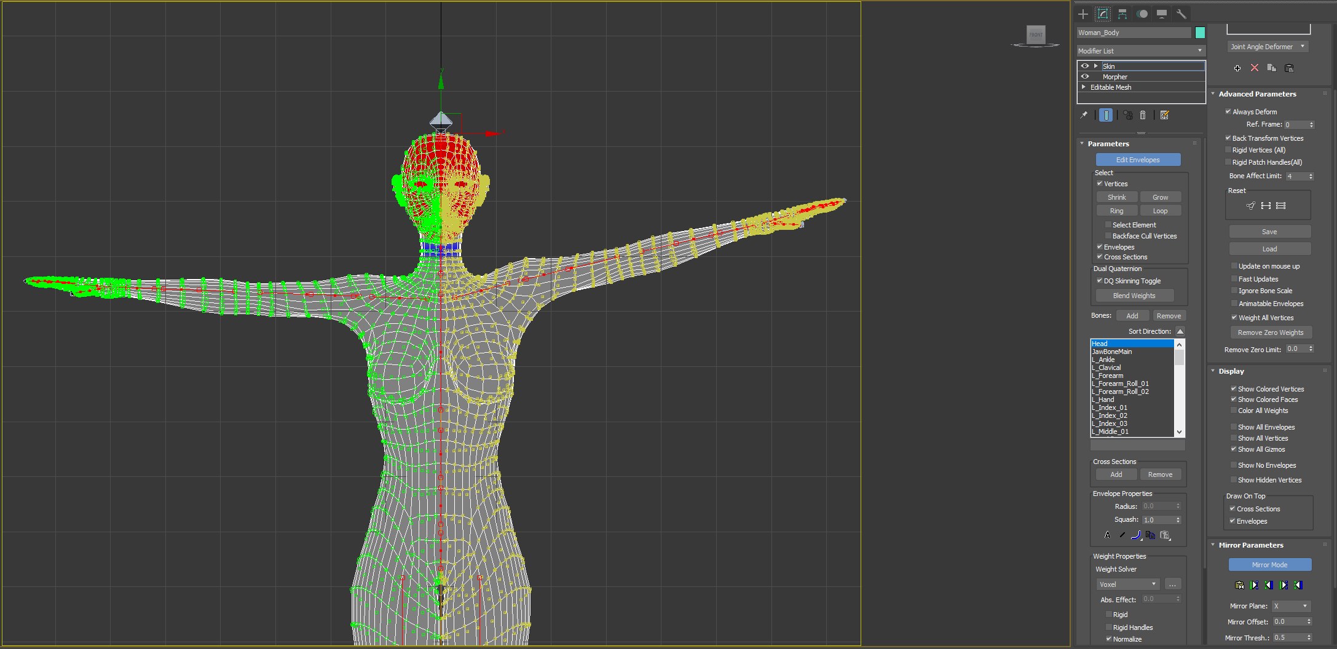Paste gizmo icon below Joint Angle Deformer
The image size is (1337, 649).
(1289, 68)
